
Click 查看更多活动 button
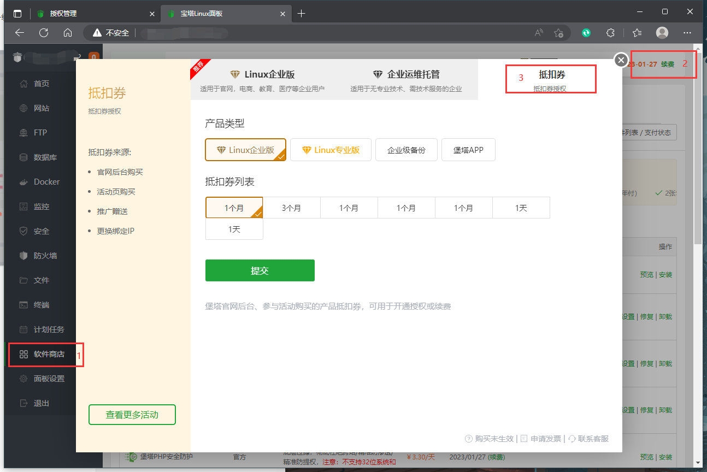tap(132, 415)
